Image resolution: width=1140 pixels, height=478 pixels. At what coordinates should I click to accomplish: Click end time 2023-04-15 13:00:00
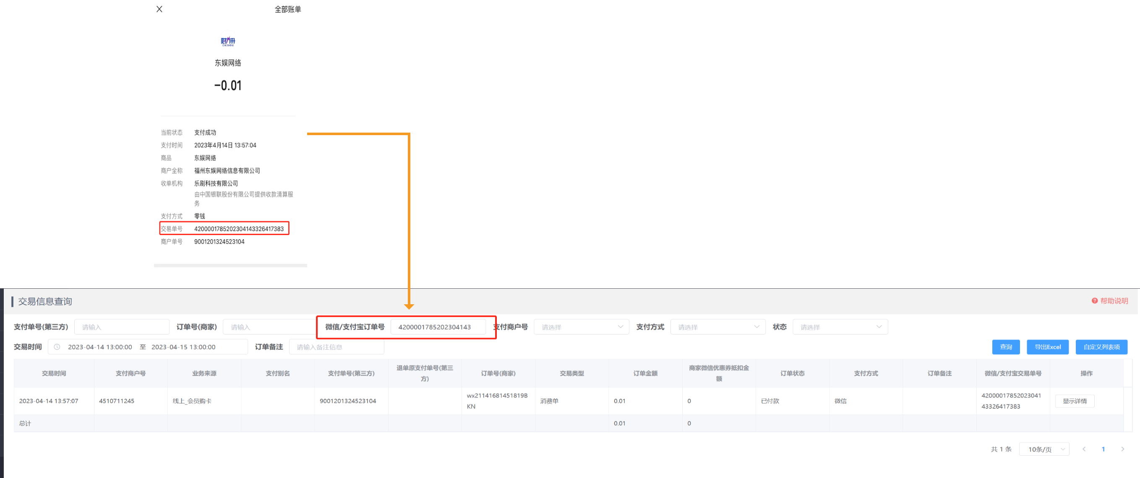click(183, 347)
